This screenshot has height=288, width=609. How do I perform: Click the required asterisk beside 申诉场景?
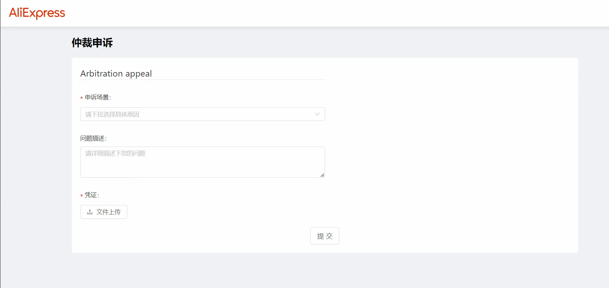click(x=81, y=98)
